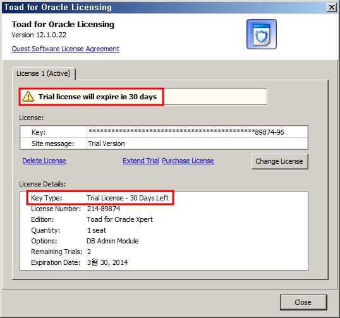Click the 'Site message:' row label
This screenshot has height=318, width=340.
tap(52, 144)
